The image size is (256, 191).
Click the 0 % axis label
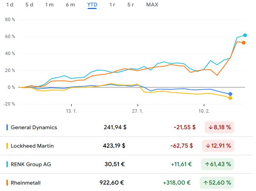(x=11, y=87)
